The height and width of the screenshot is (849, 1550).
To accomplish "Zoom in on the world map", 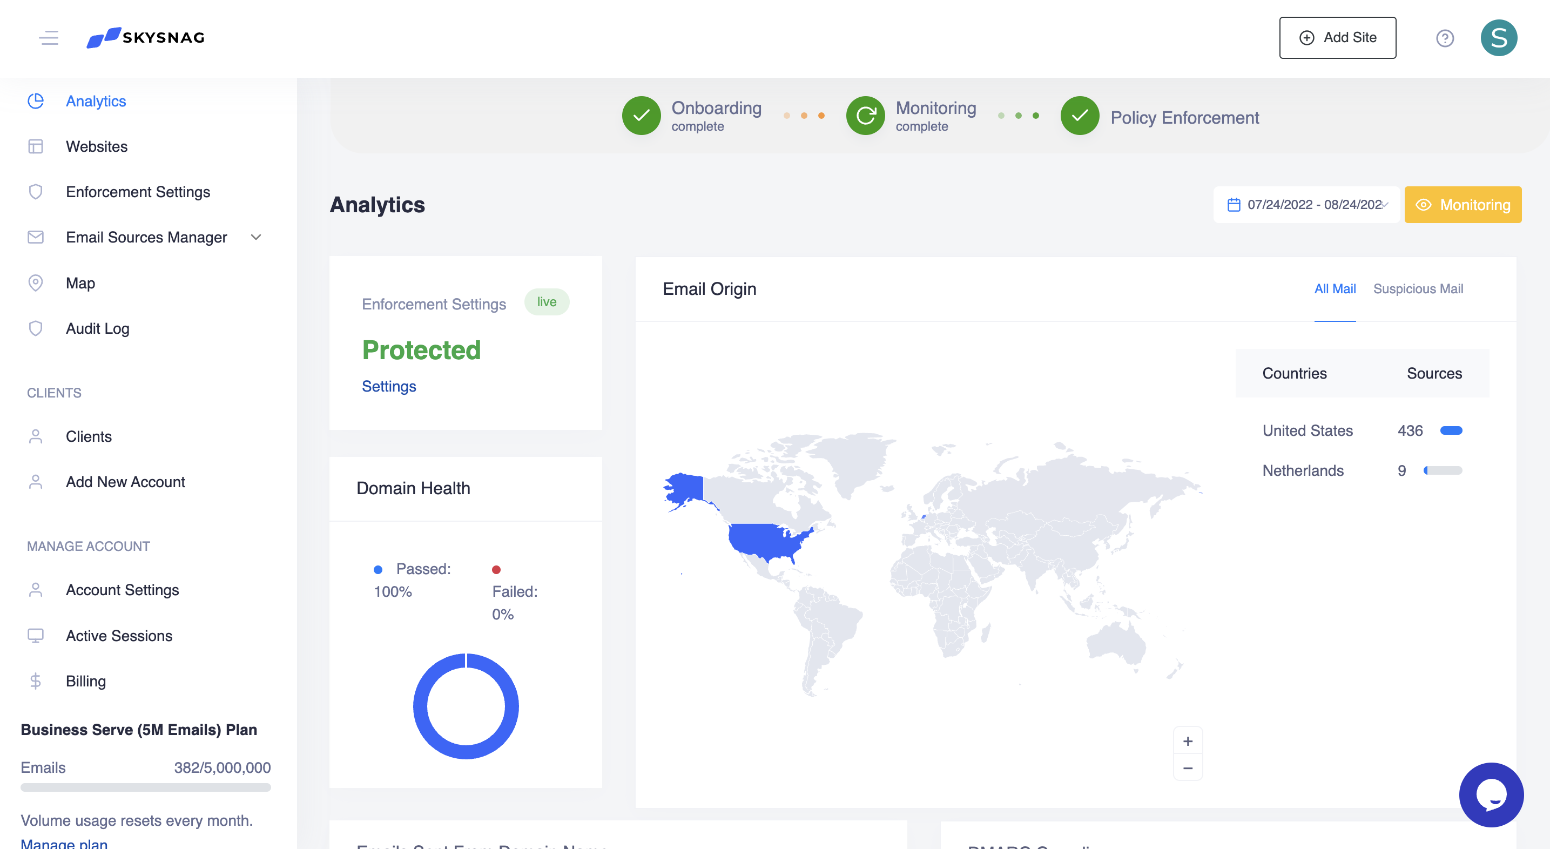I will point(1187,740).
